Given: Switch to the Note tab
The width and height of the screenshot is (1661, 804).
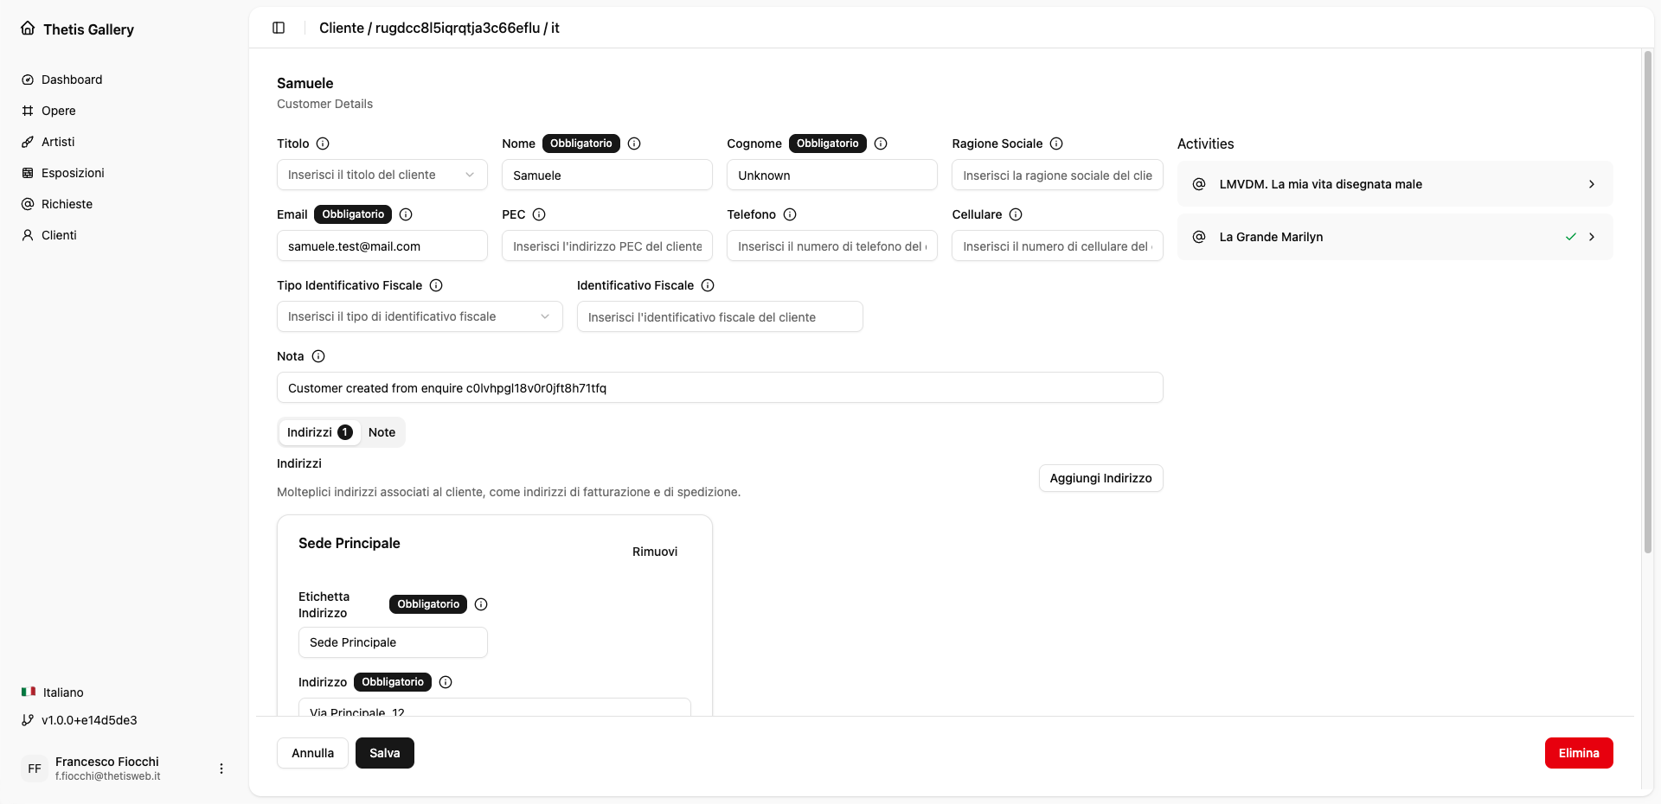Looking at the screenshot, I should [382, 432].
